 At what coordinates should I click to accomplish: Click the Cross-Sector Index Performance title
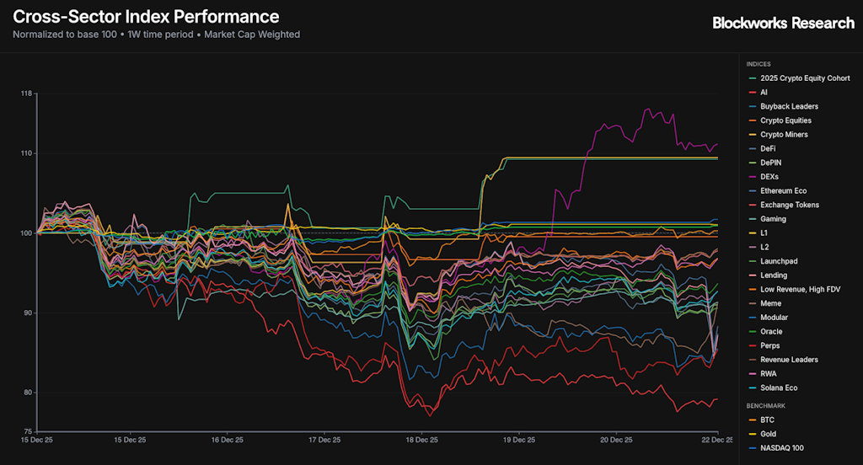tap(146, 17)
